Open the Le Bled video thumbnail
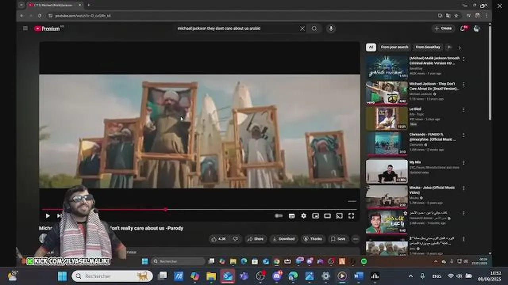Image resolution: width=508 pixels, height=285 pixels. pyautogui.click(x=387, y=118)
